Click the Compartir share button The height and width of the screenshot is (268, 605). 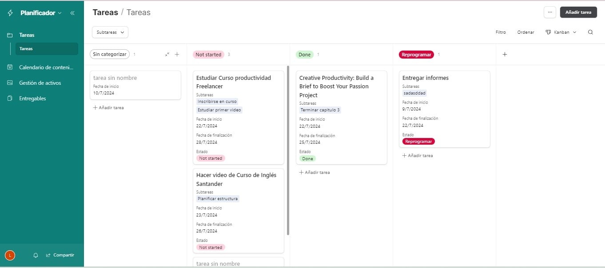point(60,255)
